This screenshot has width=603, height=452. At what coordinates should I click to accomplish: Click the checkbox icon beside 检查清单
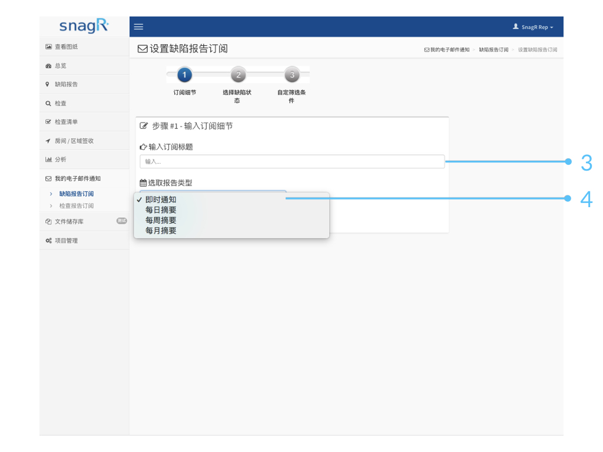pos(48,121)
